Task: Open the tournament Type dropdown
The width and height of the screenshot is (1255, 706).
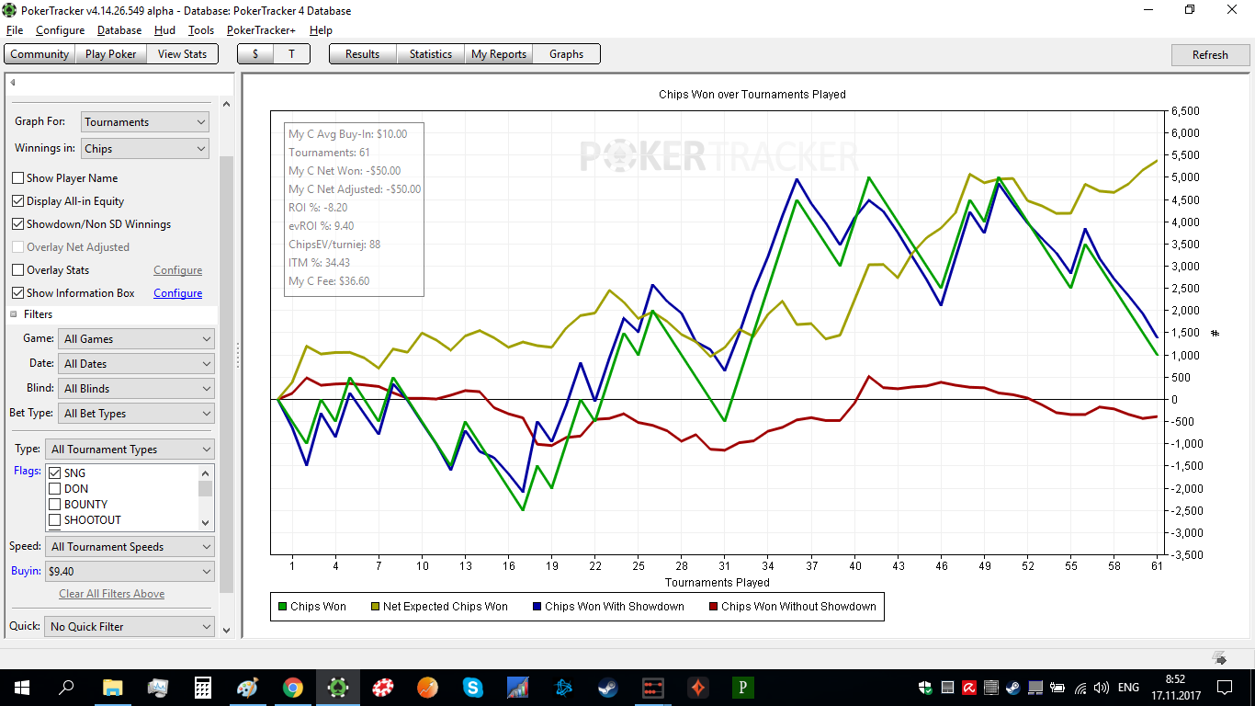Action: click(x=130, y=450)
